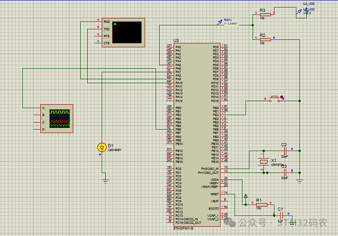Click the VDDA pin label on U3
The width and height of the screenshot is (338, 236).
click(214, 180)
